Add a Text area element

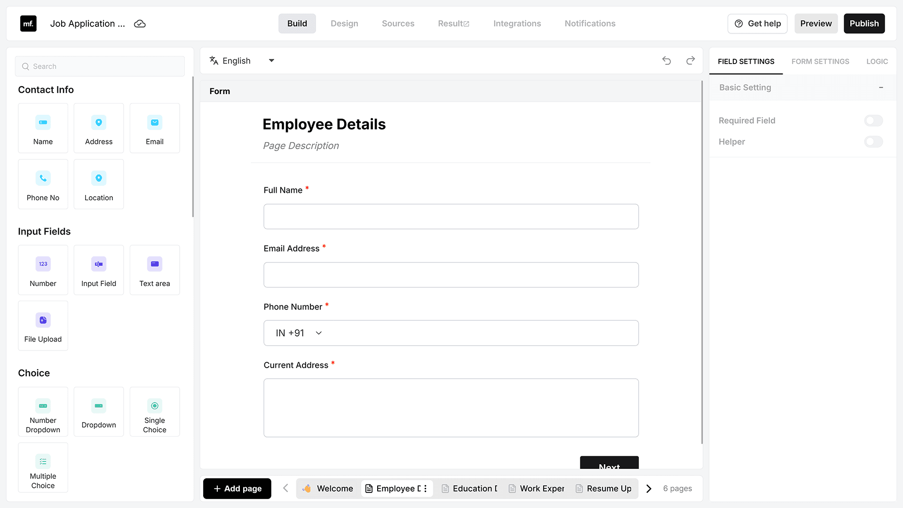(155, 270)
